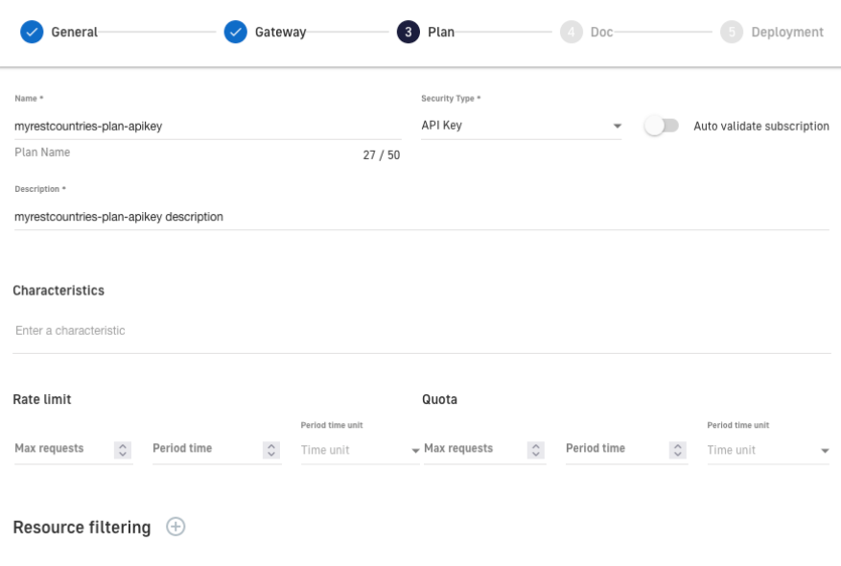Click the Deployment step number 5 icon

tap(730, 32)
